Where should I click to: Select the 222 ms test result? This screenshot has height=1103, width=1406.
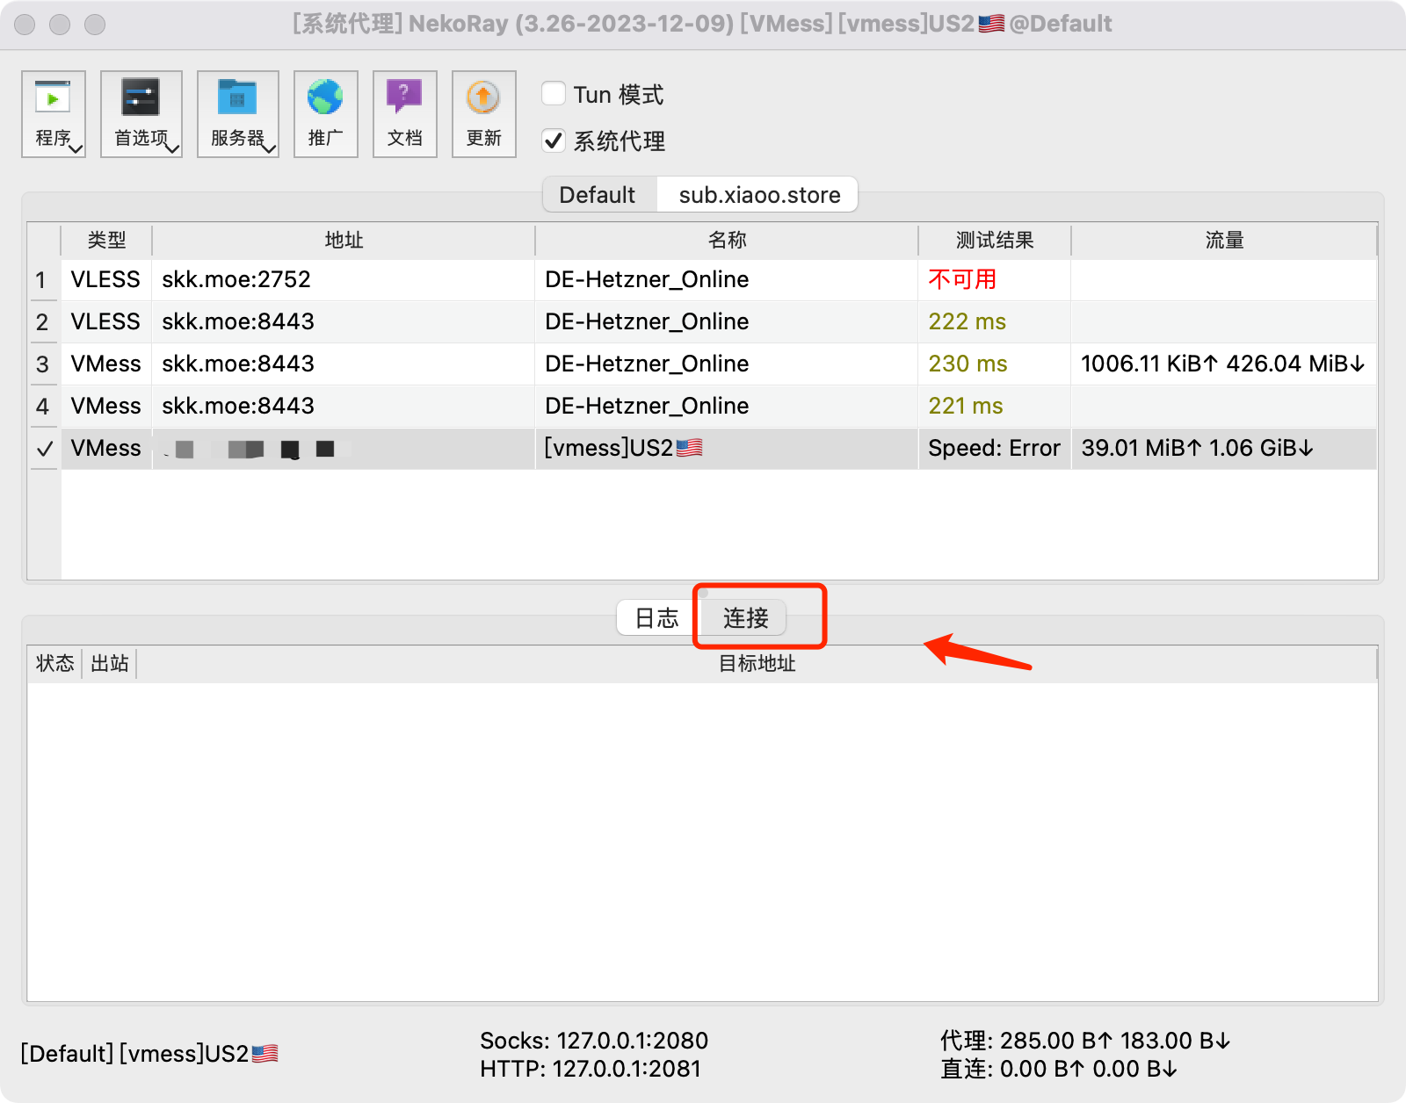(995, 321)
